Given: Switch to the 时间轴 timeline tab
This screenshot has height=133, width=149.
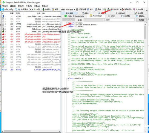Looking at the screenshot, I should click(x=140, y=16).
